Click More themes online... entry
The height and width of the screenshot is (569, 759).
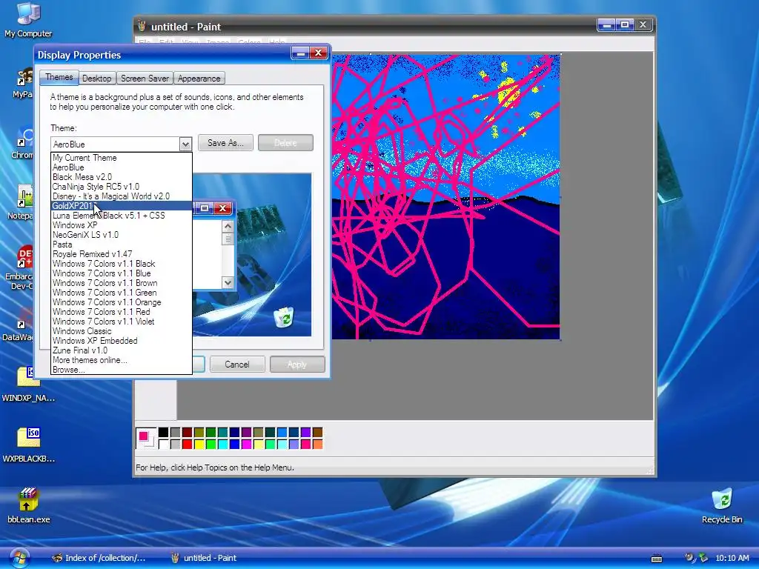[x=122, y=361]
